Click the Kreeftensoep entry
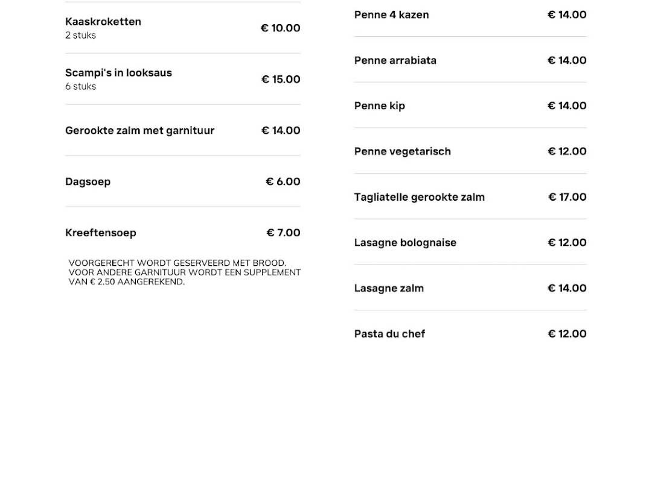652x487 pixels. (x=101, y=233)
